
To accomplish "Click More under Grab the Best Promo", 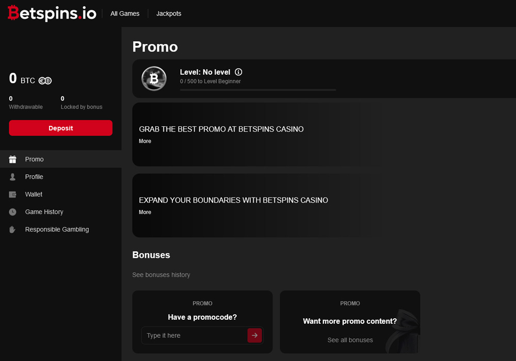I will point(145,141).
